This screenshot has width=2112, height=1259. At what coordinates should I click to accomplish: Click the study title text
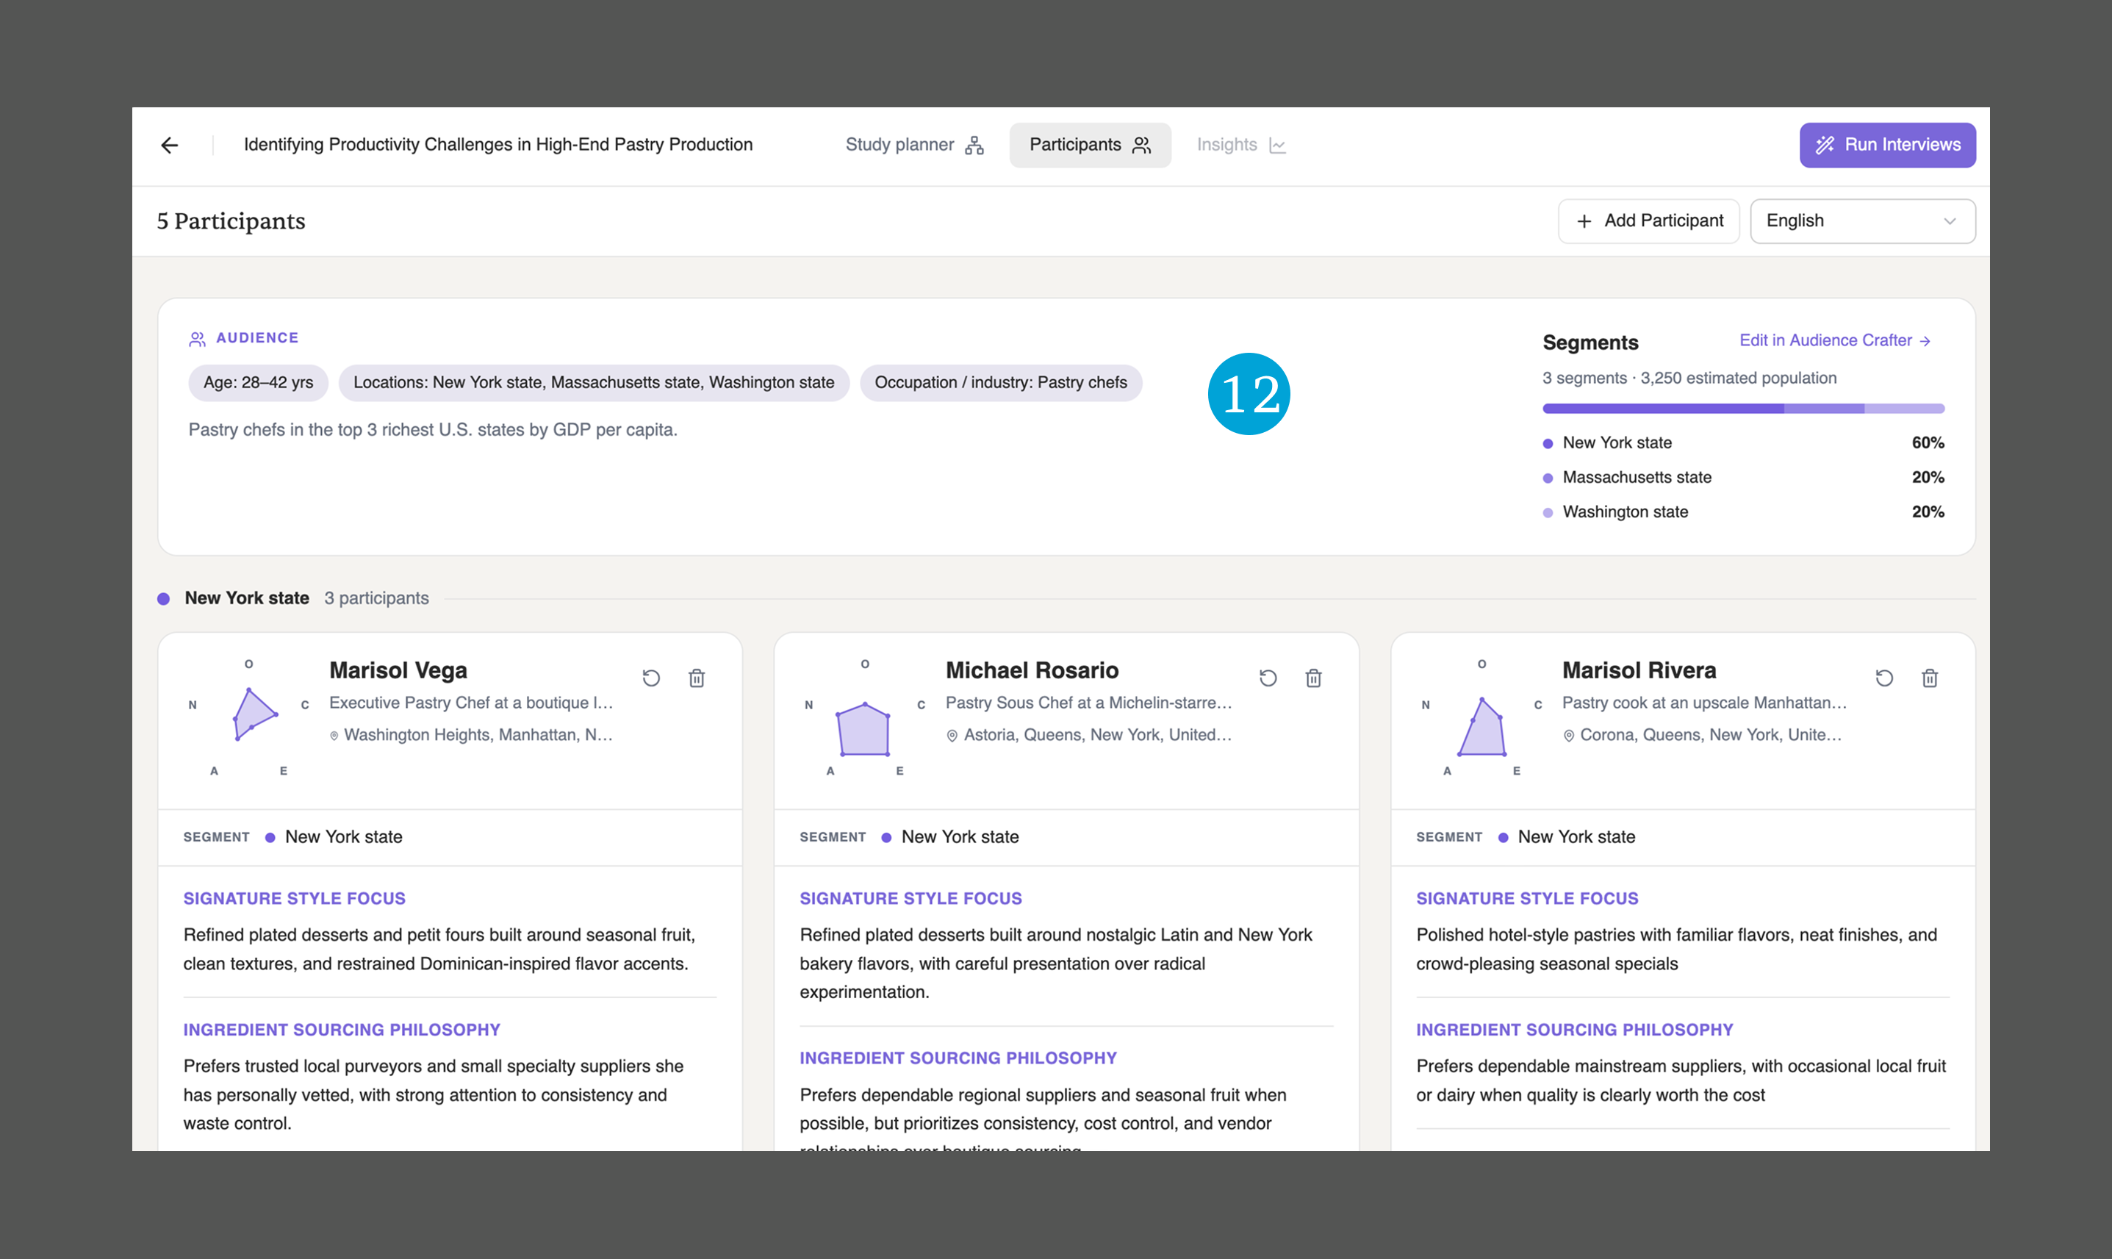tap(499, 145)
